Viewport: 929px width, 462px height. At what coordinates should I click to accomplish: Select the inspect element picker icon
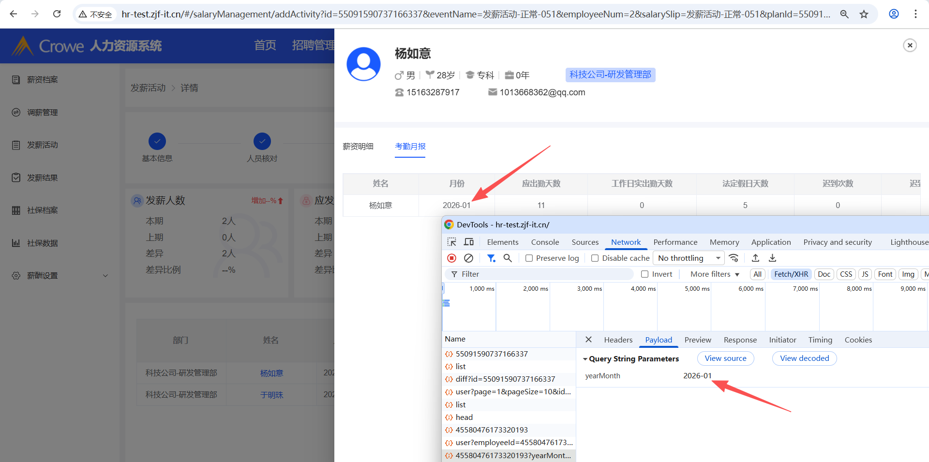[452, 242]
